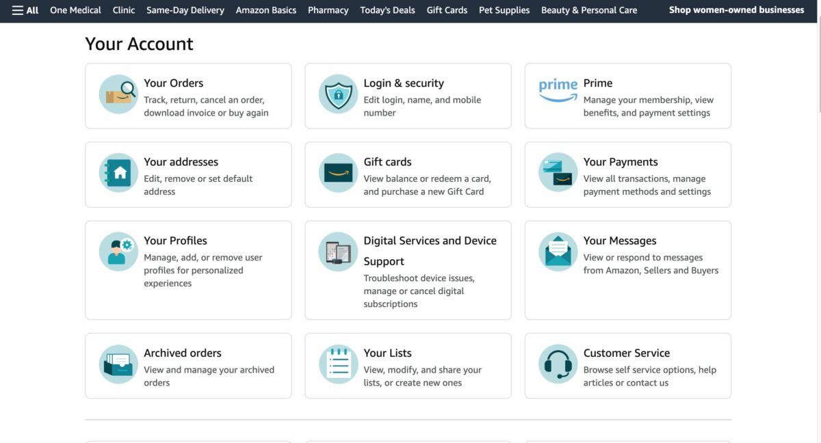Open the Archived orders heading
Screen dimensions: 821x443
pos(183,353)
